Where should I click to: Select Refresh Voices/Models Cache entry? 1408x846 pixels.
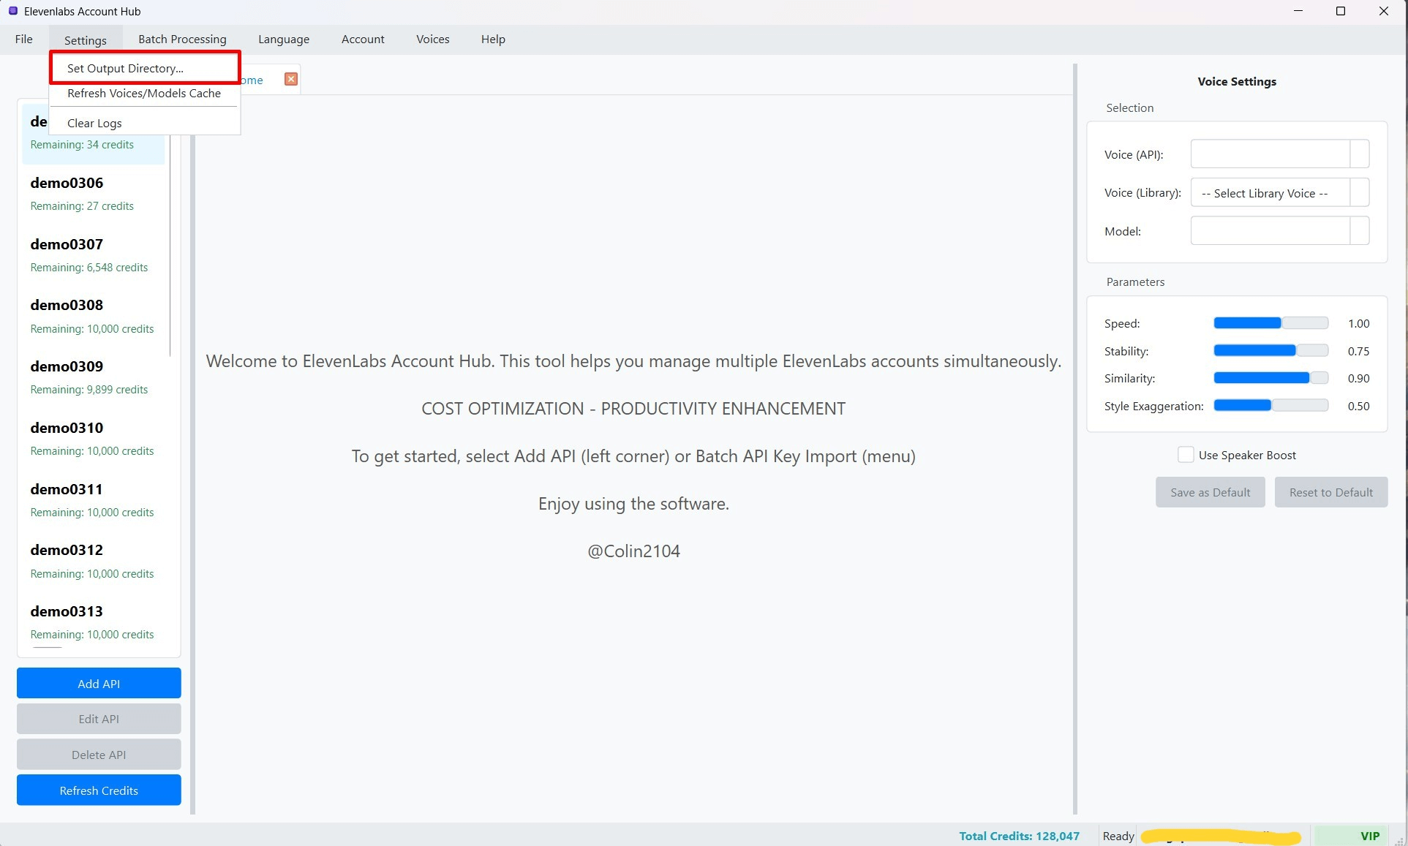pyautogui.click(x=145, y=94)
